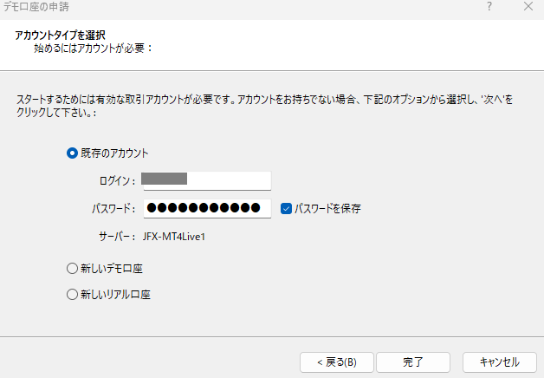Close the デモ口座の申請 dialog
This screenshot has height=378, width=544.
pos(528,6)
